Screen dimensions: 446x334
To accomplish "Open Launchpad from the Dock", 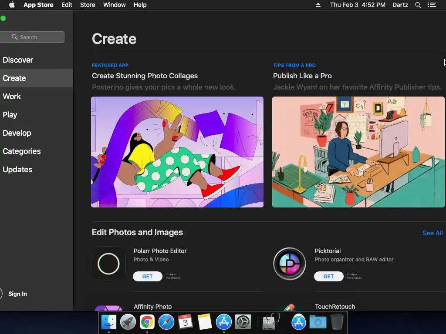I will tap(128, 322).
